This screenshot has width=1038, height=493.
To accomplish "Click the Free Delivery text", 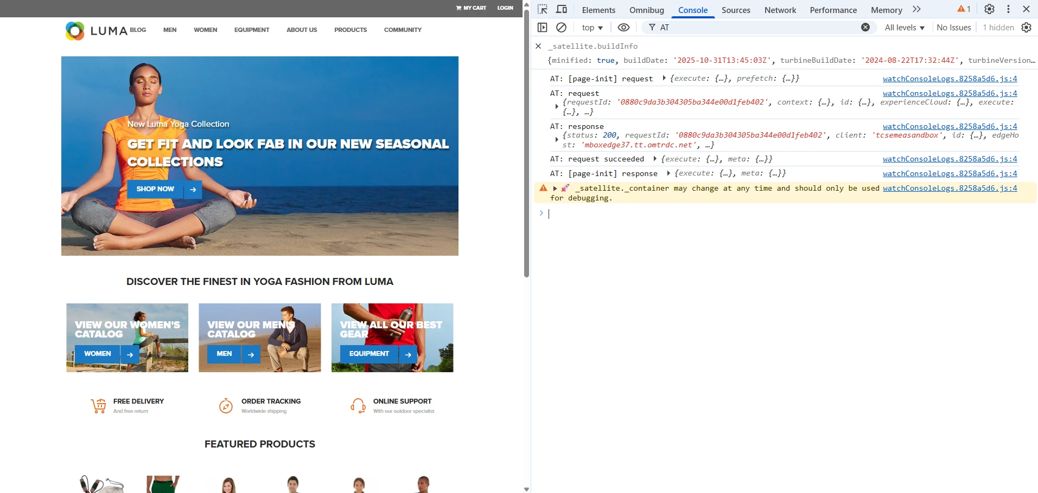I will tap(138, 401).
